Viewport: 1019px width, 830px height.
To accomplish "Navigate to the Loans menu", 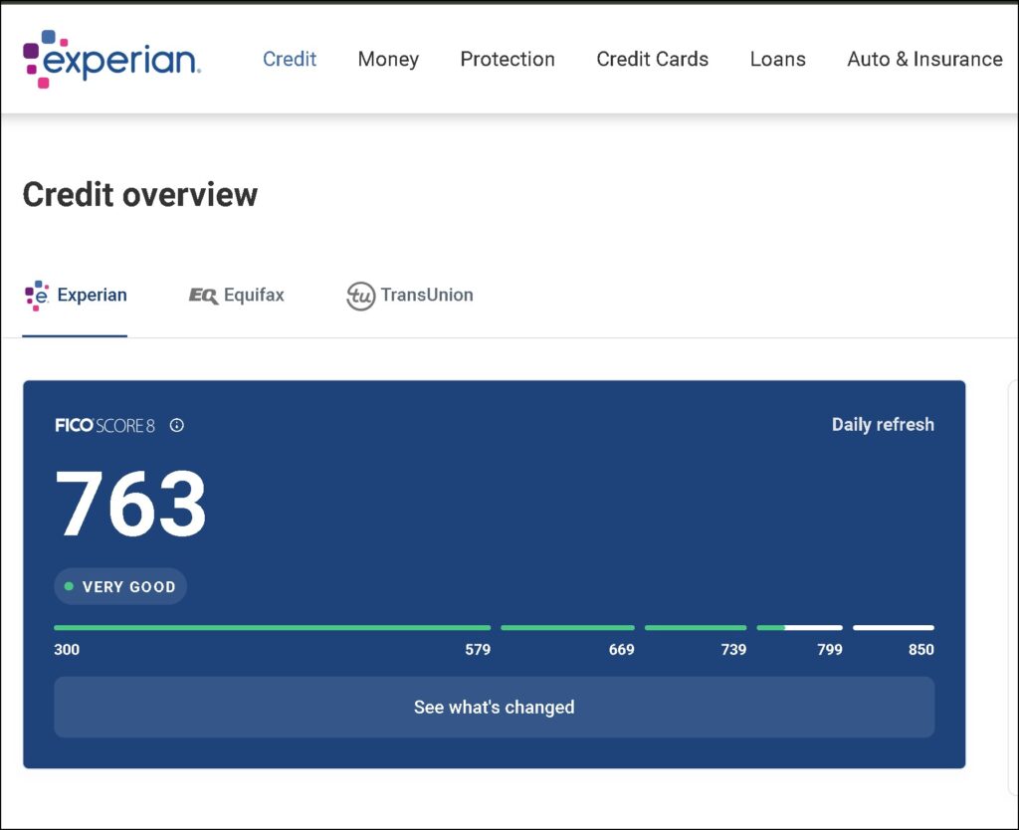I will [x=778, y=59].
